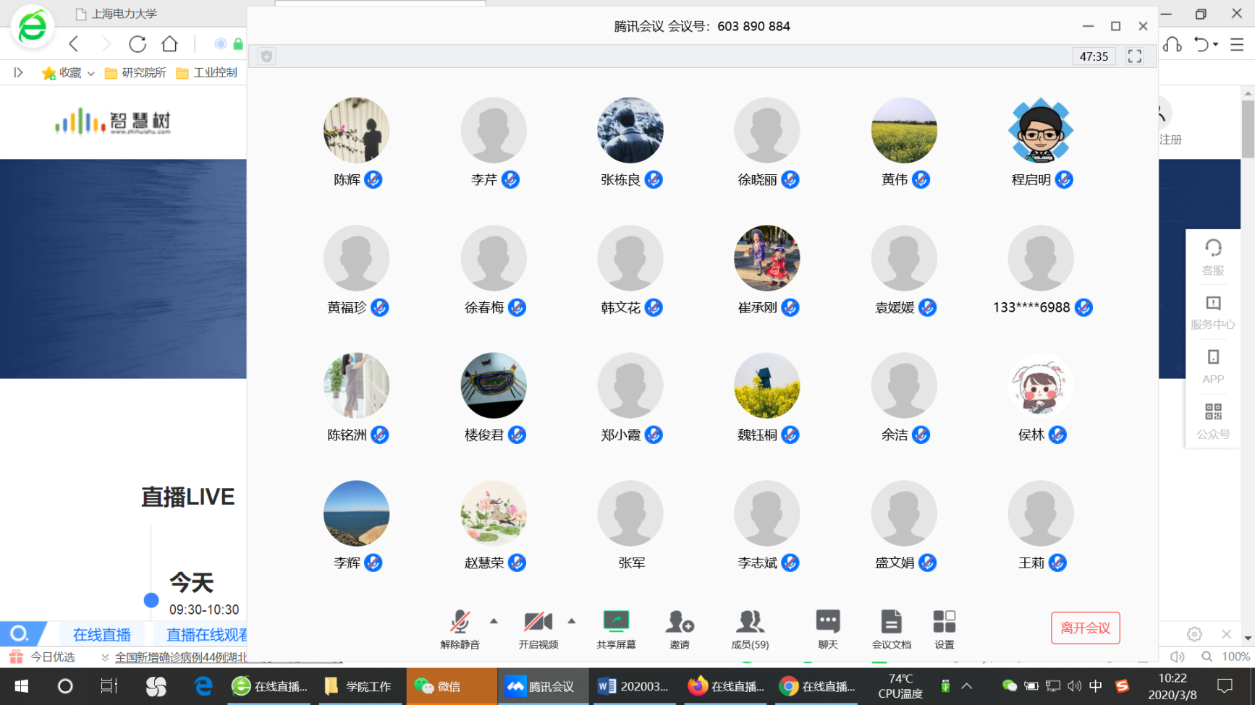Open the 成员(59) members list

point(750,629)
